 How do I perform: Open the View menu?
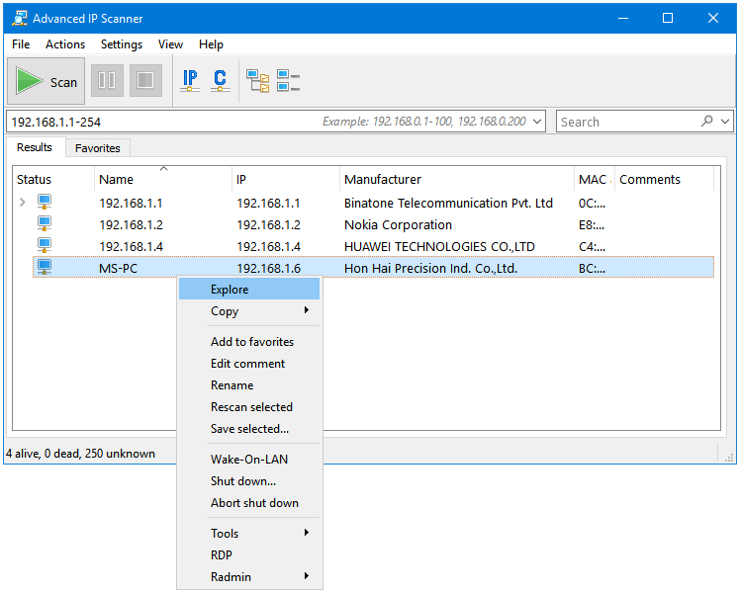click(x=170, y=44)
